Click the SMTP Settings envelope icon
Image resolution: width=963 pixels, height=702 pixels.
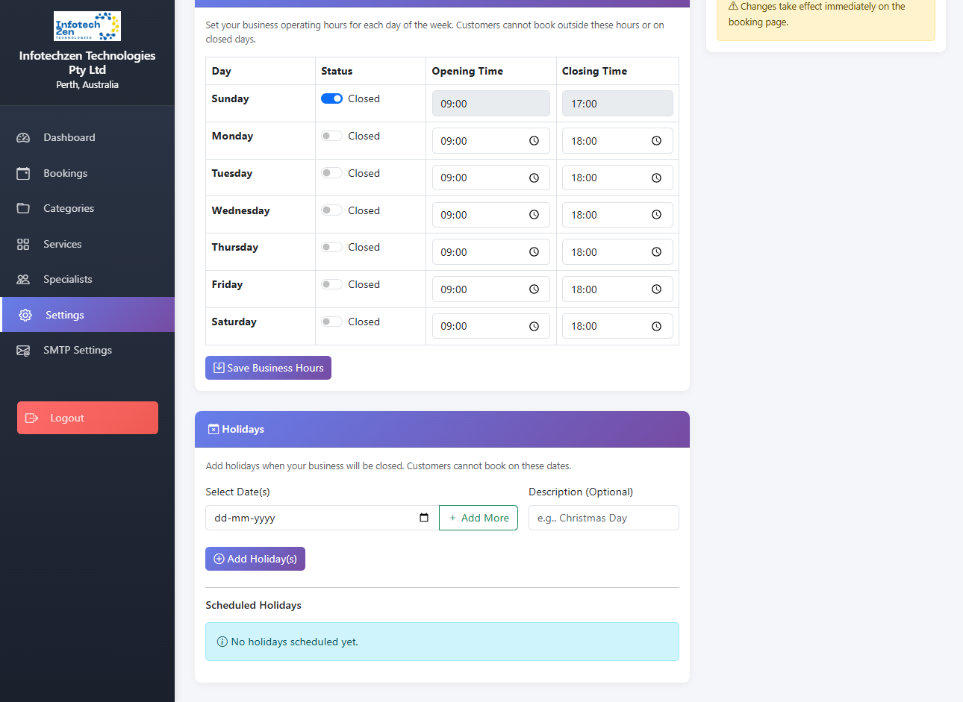coord(23,350)
